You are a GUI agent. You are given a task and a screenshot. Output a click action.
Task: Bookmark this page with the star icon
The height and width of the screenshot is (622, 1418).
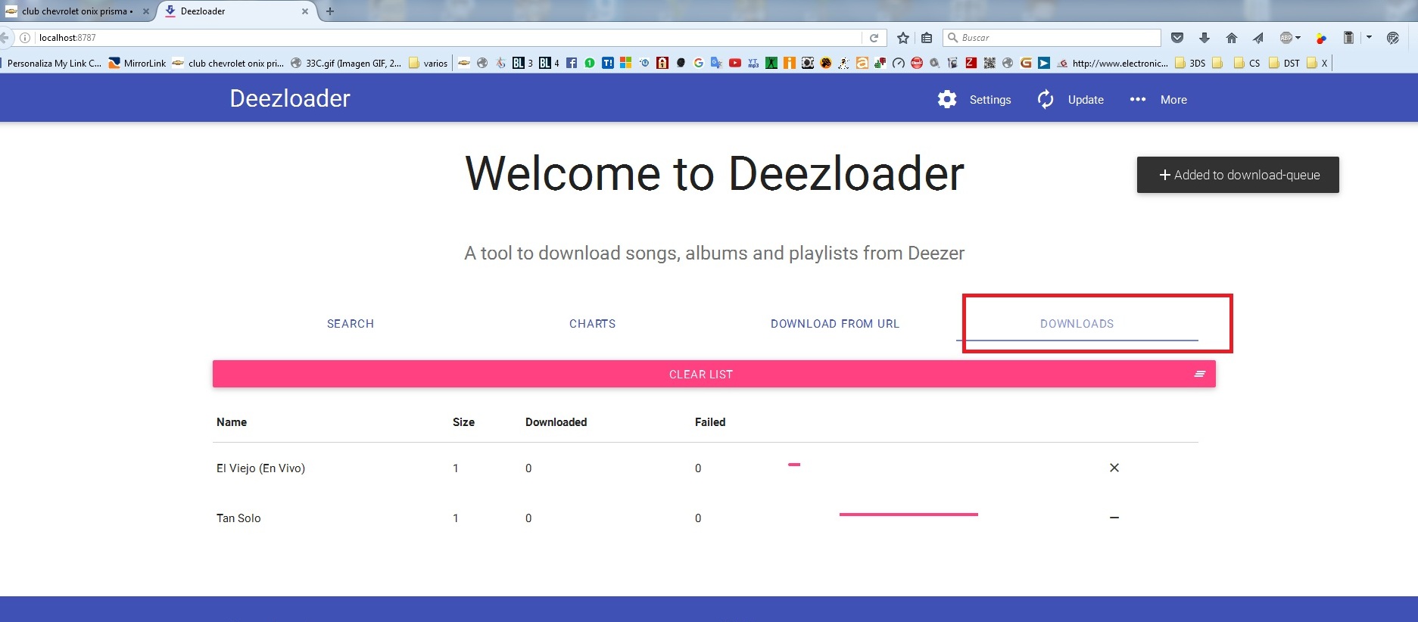(902, 38)
